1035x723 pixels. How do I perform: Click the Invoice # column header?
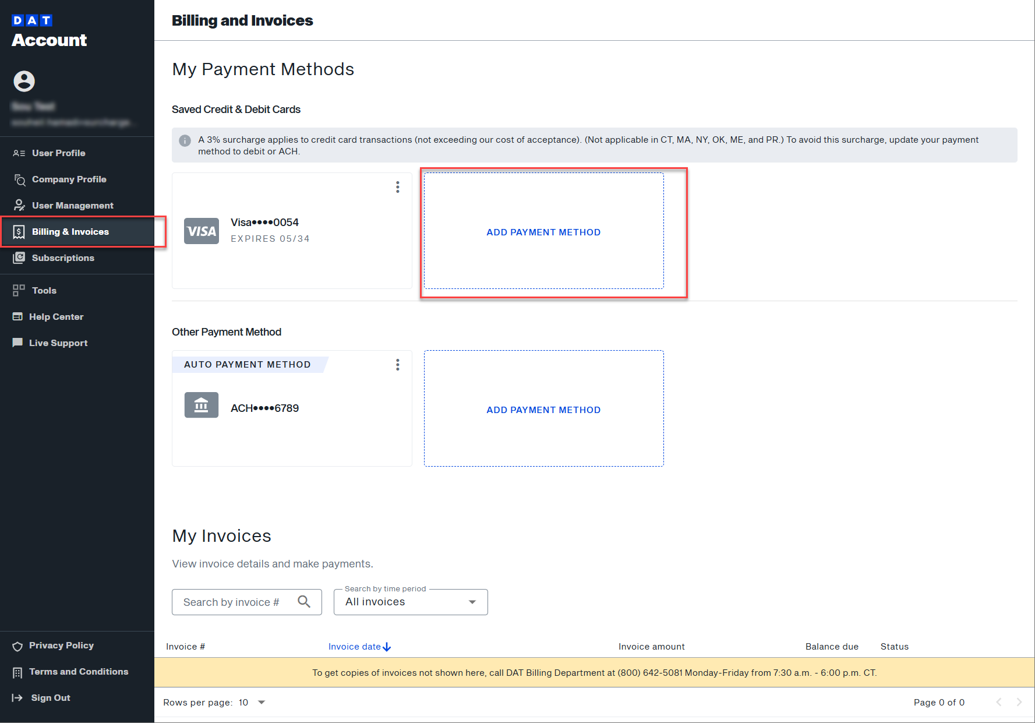(185, 647)
